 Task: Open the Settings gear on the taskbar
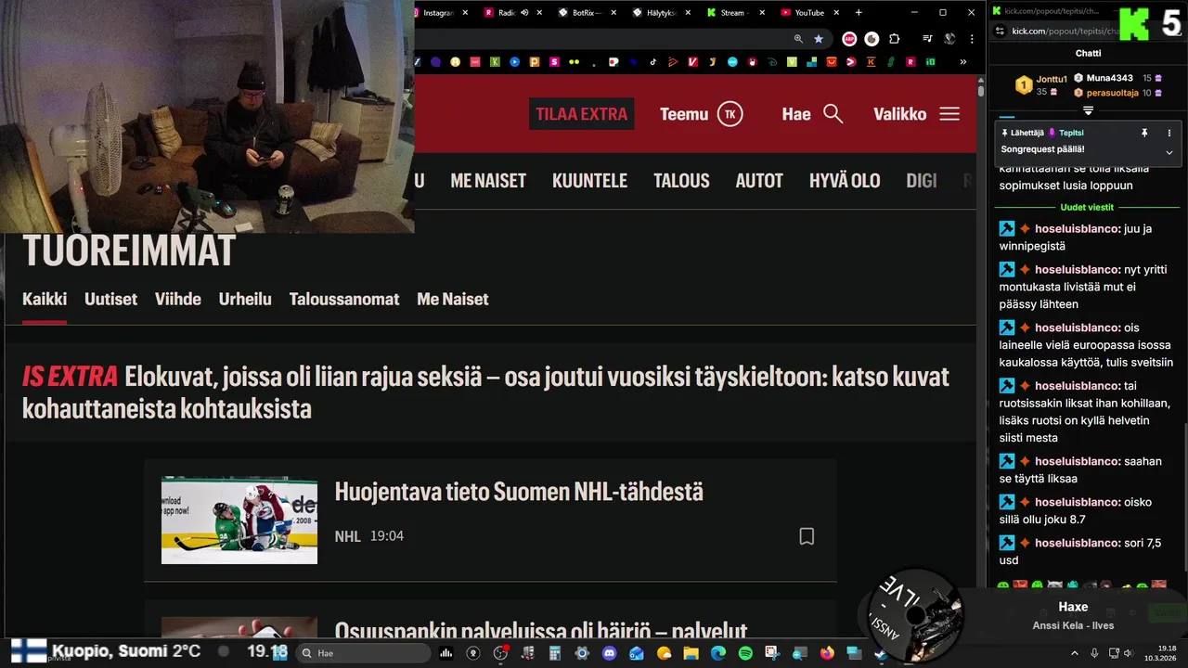pos(582,653)
